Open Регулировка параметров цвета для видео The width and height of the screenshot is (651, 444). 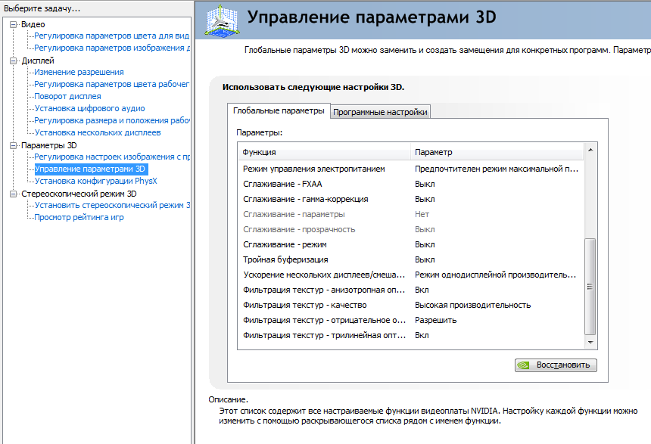111,36
